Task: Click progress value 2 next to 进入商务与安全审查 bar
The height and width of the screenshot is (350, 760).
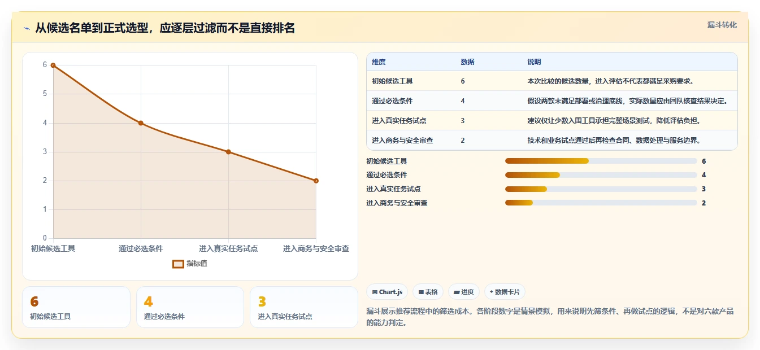Action: coord(703,203)
